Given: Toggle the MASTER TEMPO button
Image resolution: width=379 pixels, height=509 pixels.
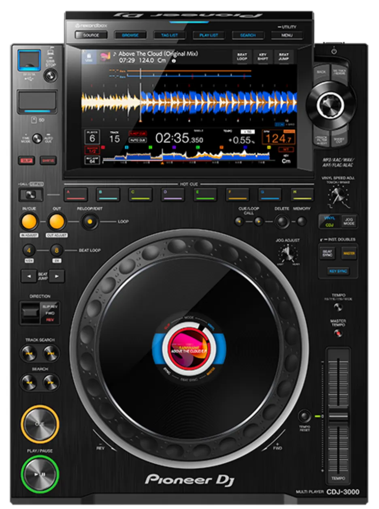Looking at the screenshot, I should (x=338, y=333).
